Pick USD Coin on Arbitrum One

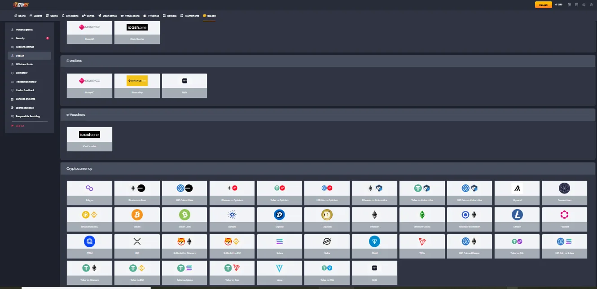coord(470,193)
